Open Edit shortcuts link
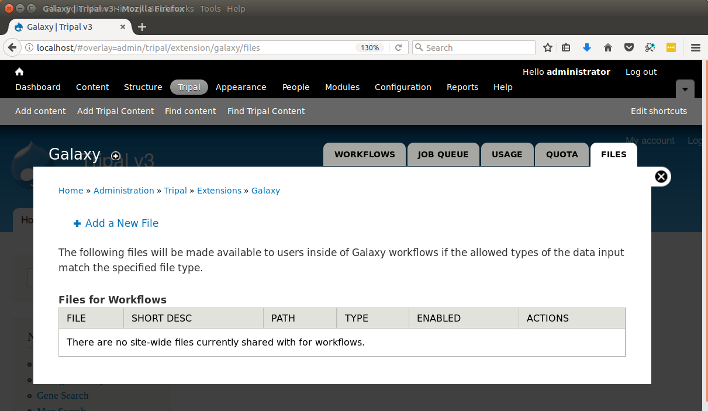 (659, 111)
